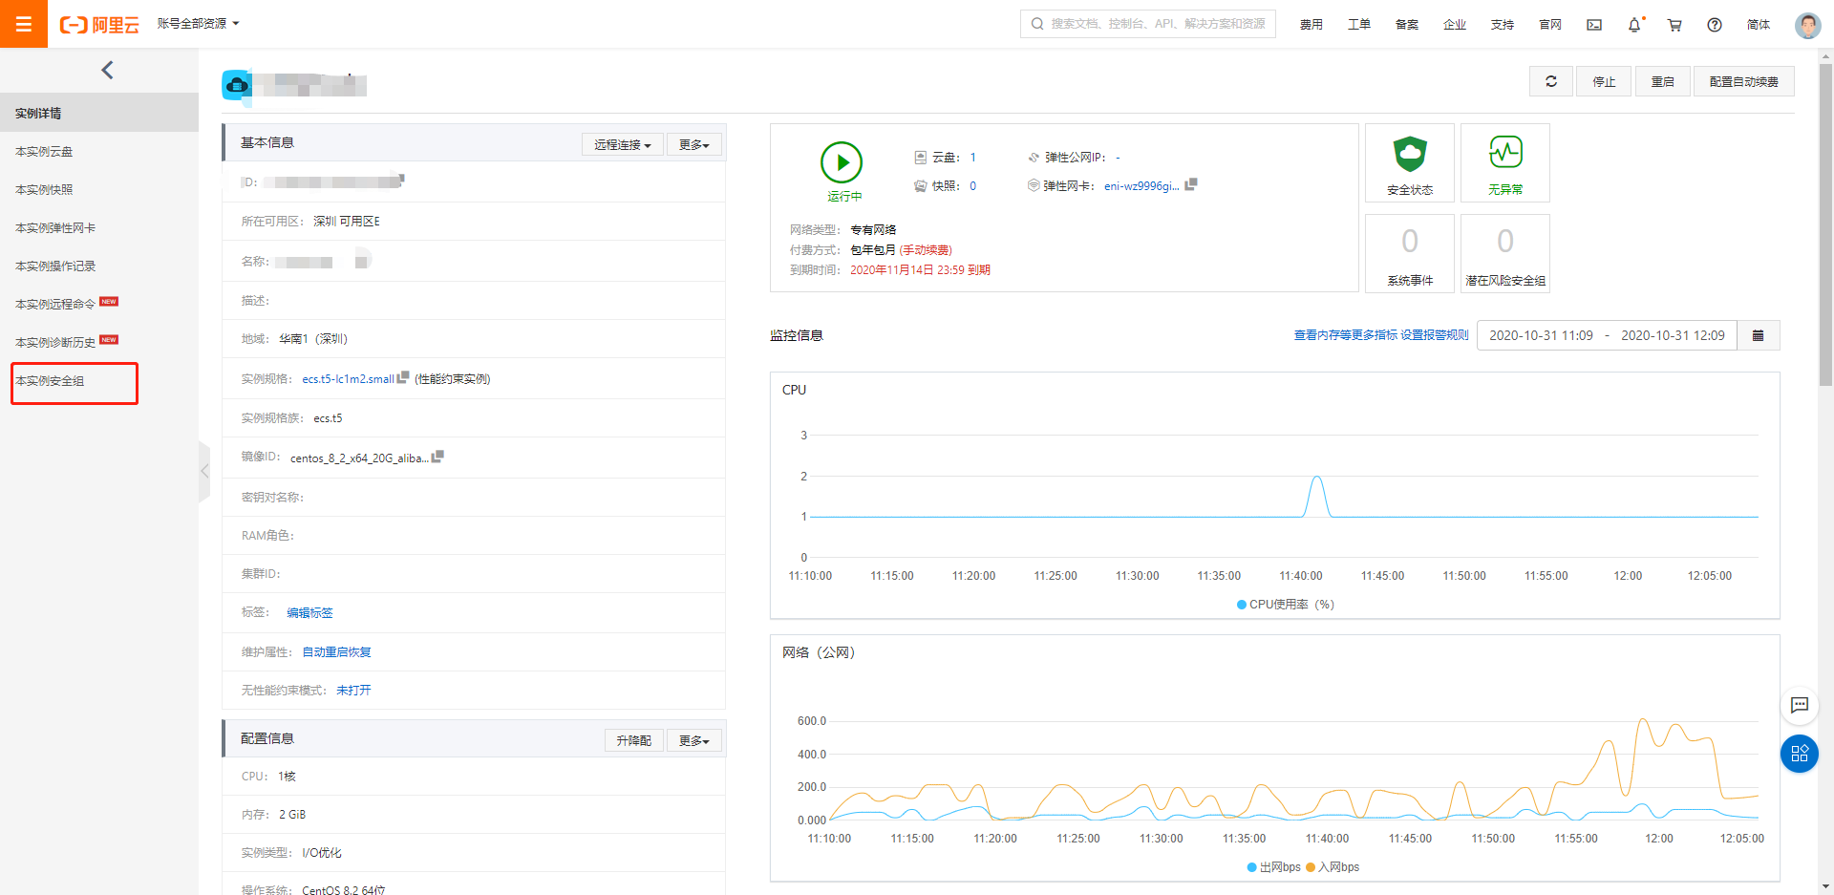Toggle the CPU使用率 legend

click(x=1285, y=605)
